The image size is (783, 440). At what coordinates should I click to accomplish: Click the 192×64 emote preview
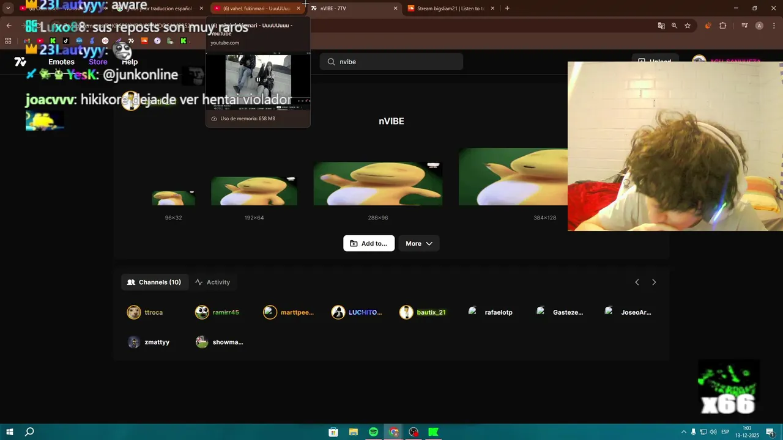(x=254, y=191)
